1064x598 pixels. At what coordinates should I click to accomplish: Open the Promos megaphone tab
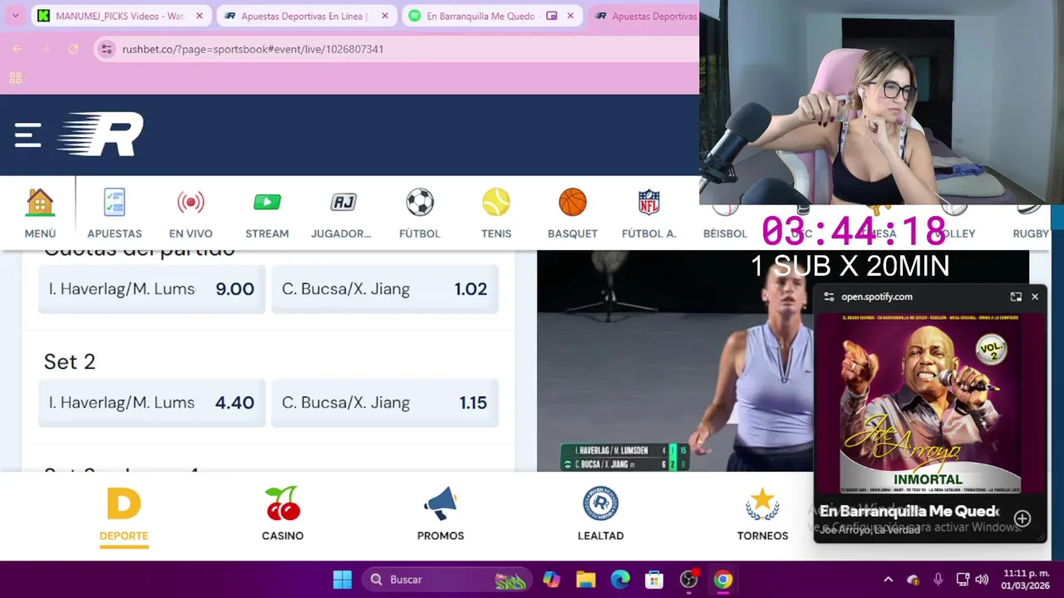point(441,515)
